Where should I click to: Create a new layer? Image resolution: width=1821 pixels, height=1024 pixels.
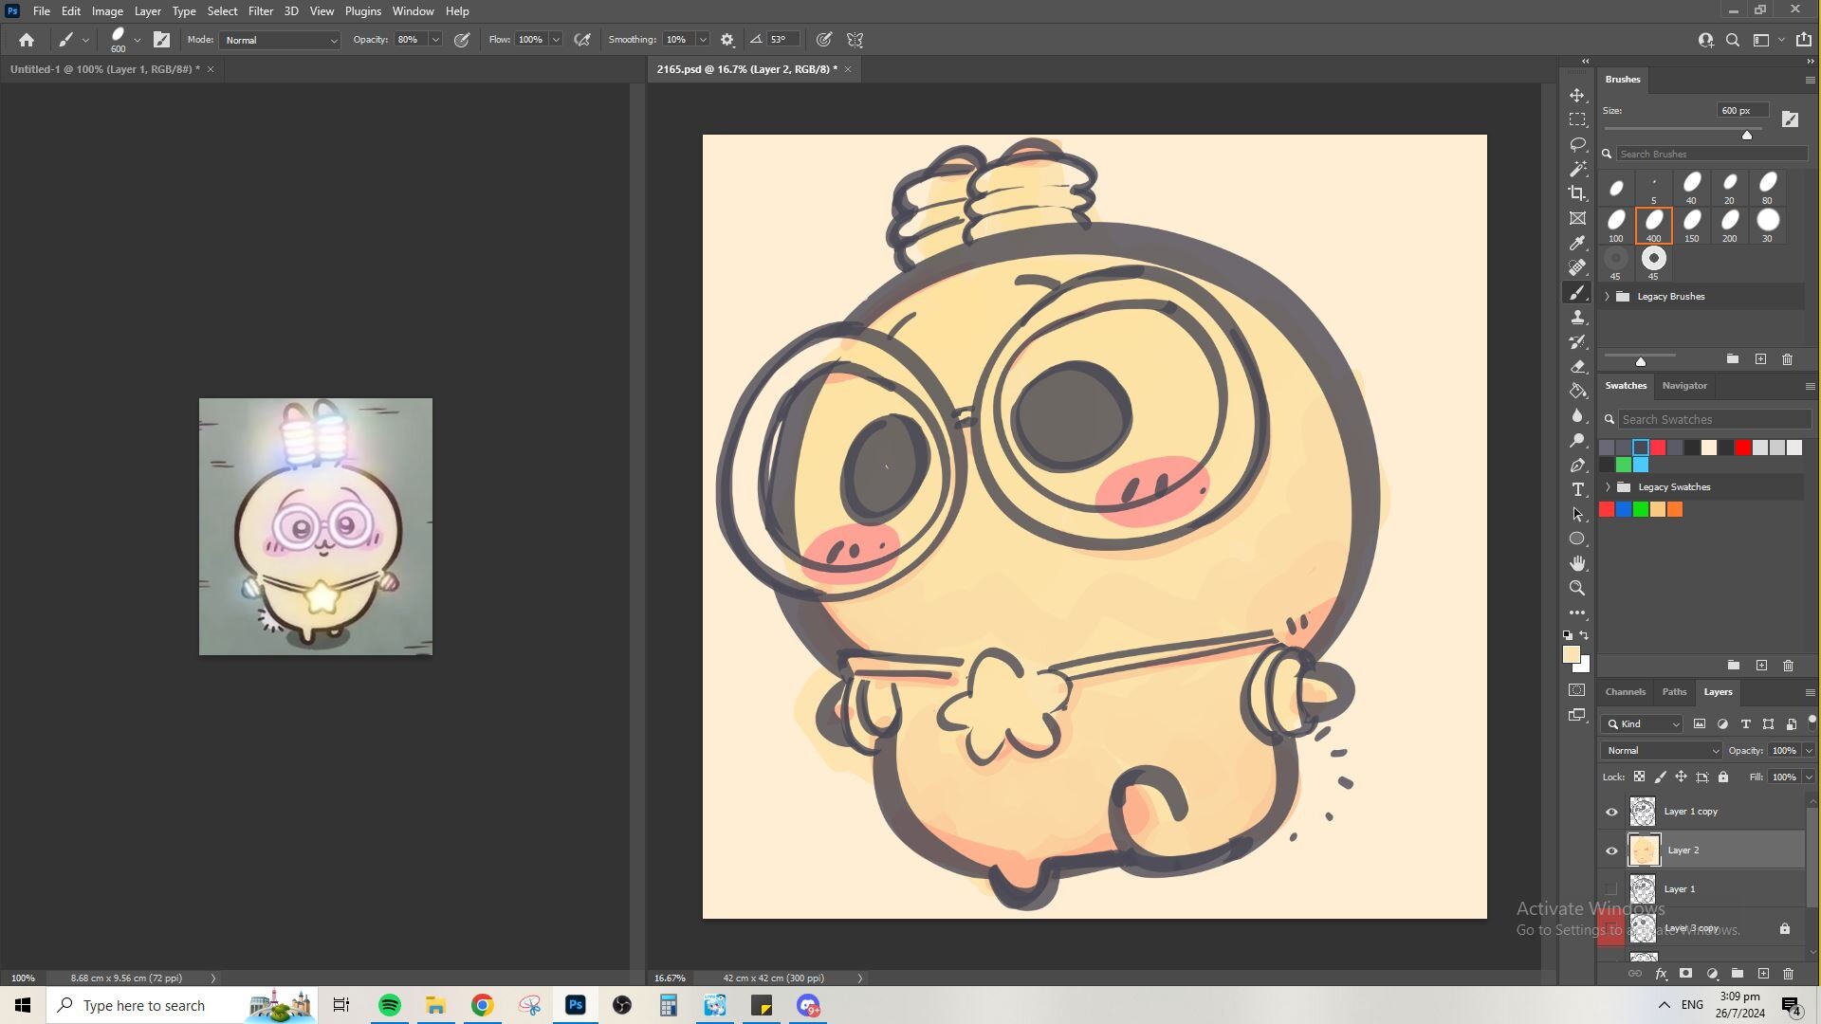[x=1763, y=974]
